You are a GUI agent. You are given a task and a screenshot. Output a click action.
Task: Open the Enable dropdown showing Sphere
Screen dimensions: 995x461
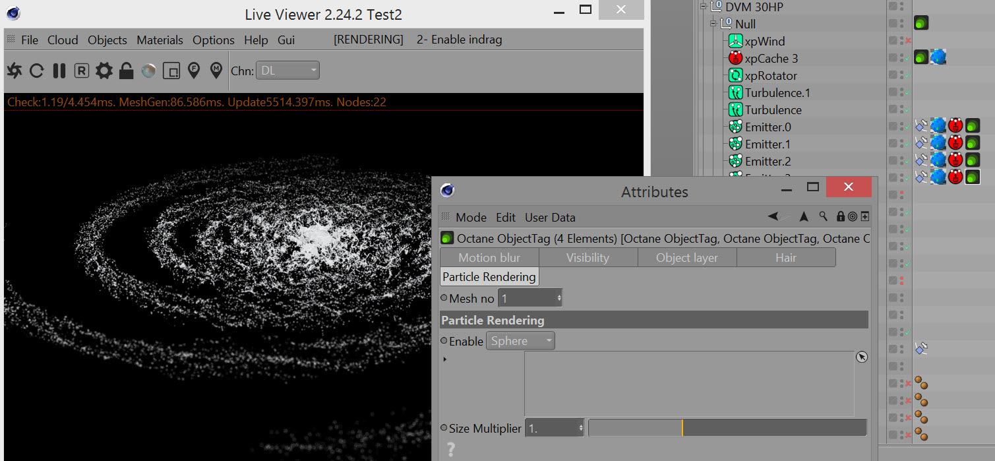[x=520, y=341]
